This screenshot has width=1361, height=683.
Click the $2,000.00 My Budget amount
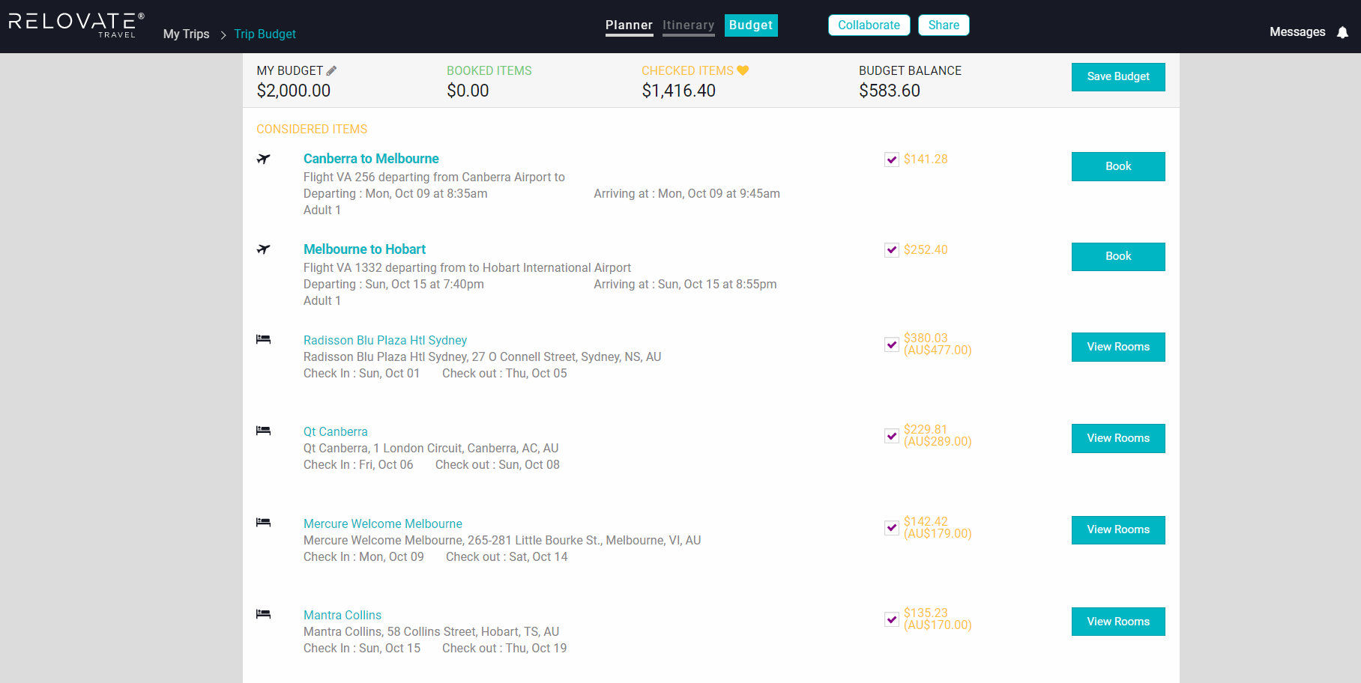point(294,91)
